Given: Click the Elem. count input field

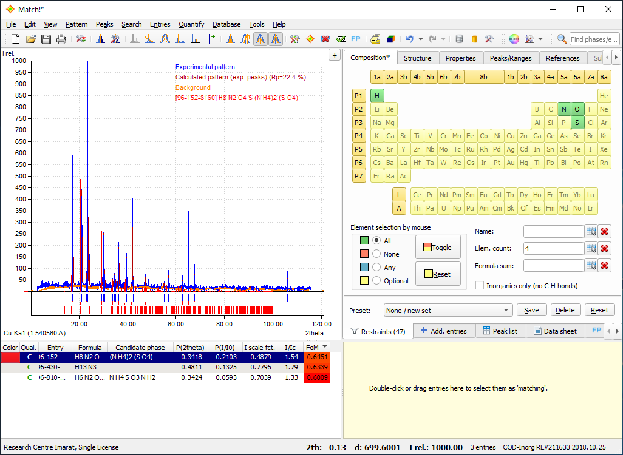Looking at the screenshot, I should [553, 248].
